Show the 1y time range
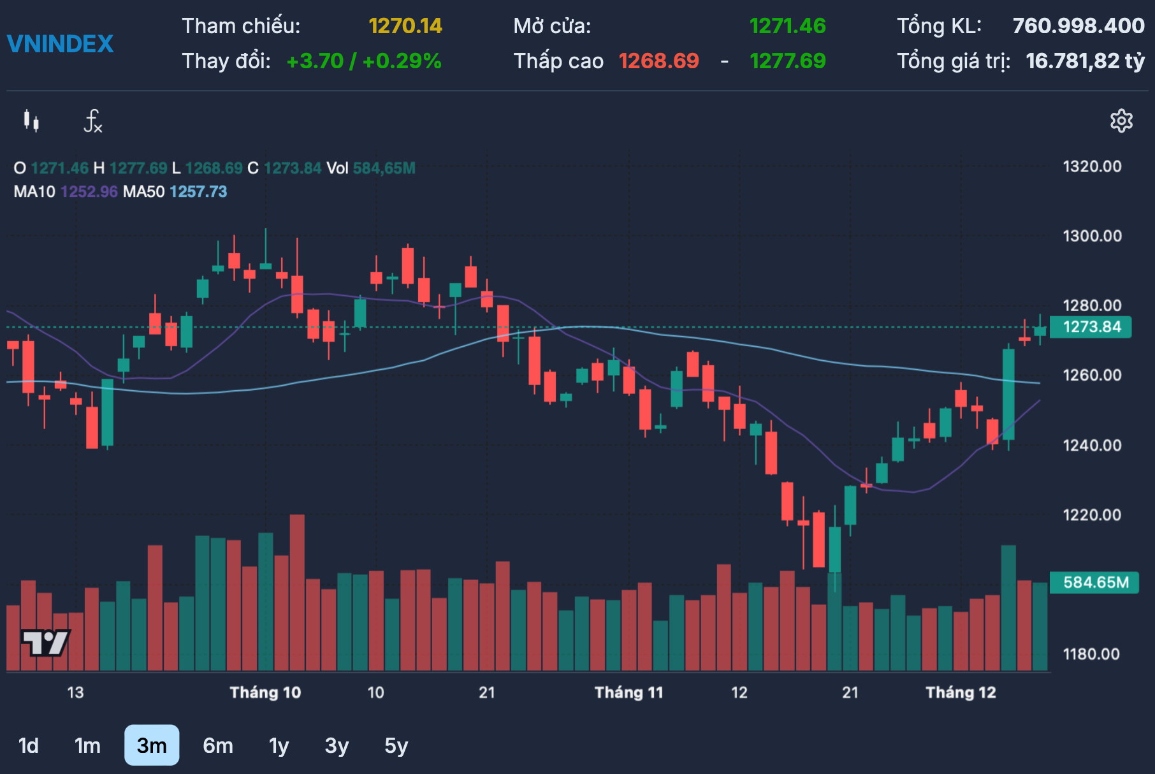This screenshot has height=774, width=1155. 279,745
